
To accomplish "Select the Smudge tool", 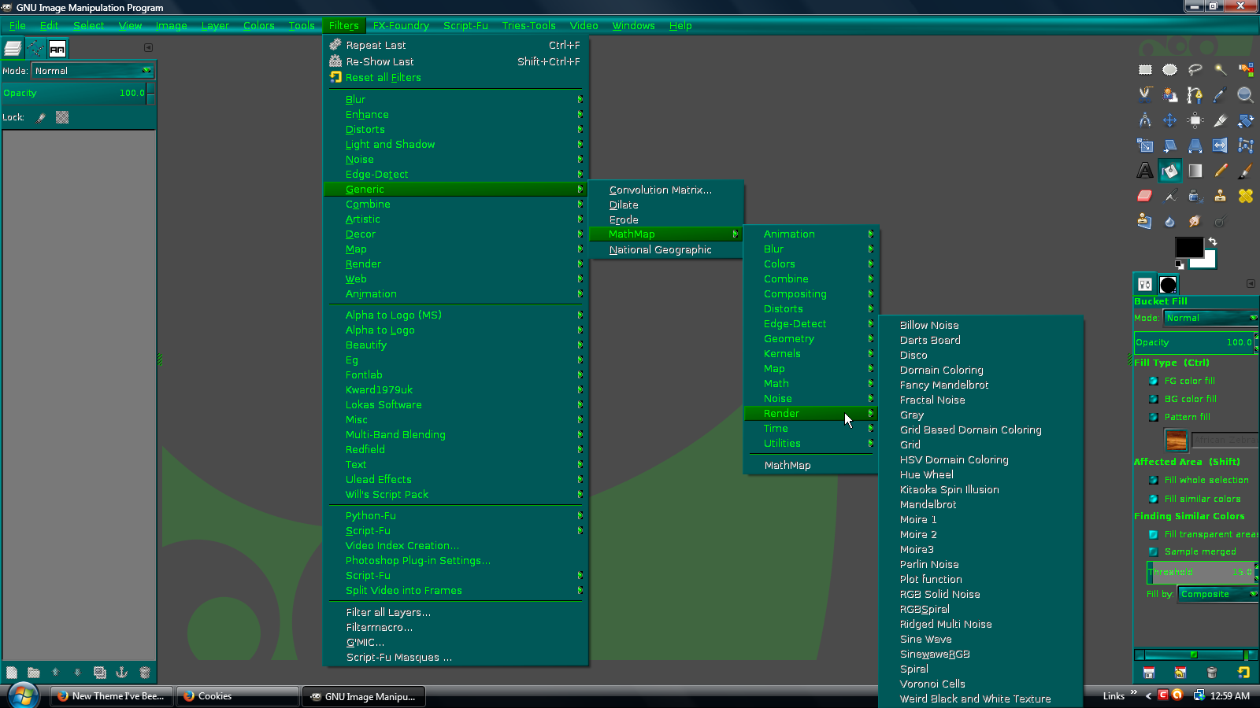I will [x=1195, y=221].
